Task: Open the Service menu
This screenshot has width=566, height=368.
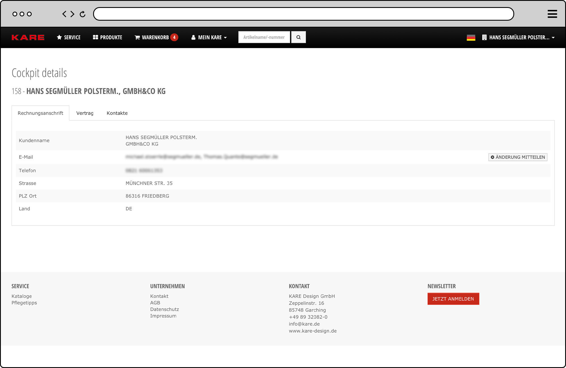Action: click(x=68, y=37)
